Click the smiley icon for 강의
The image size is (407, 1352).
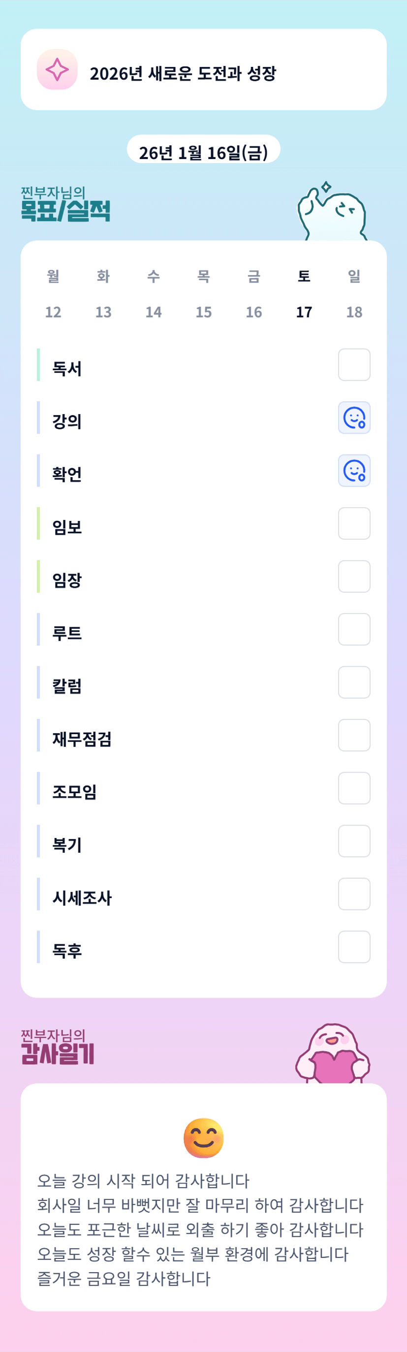tap(354, 418)
